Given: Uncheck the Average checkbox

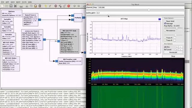Looking at the screenshot, I should (165, 23).
